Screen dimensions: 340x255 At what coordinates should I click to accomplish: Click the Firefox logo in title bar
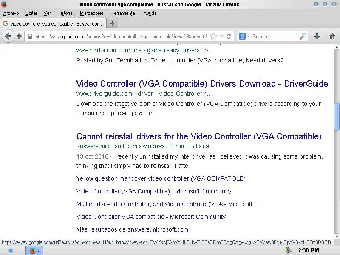pyautogui.click(x=4, y=4)
